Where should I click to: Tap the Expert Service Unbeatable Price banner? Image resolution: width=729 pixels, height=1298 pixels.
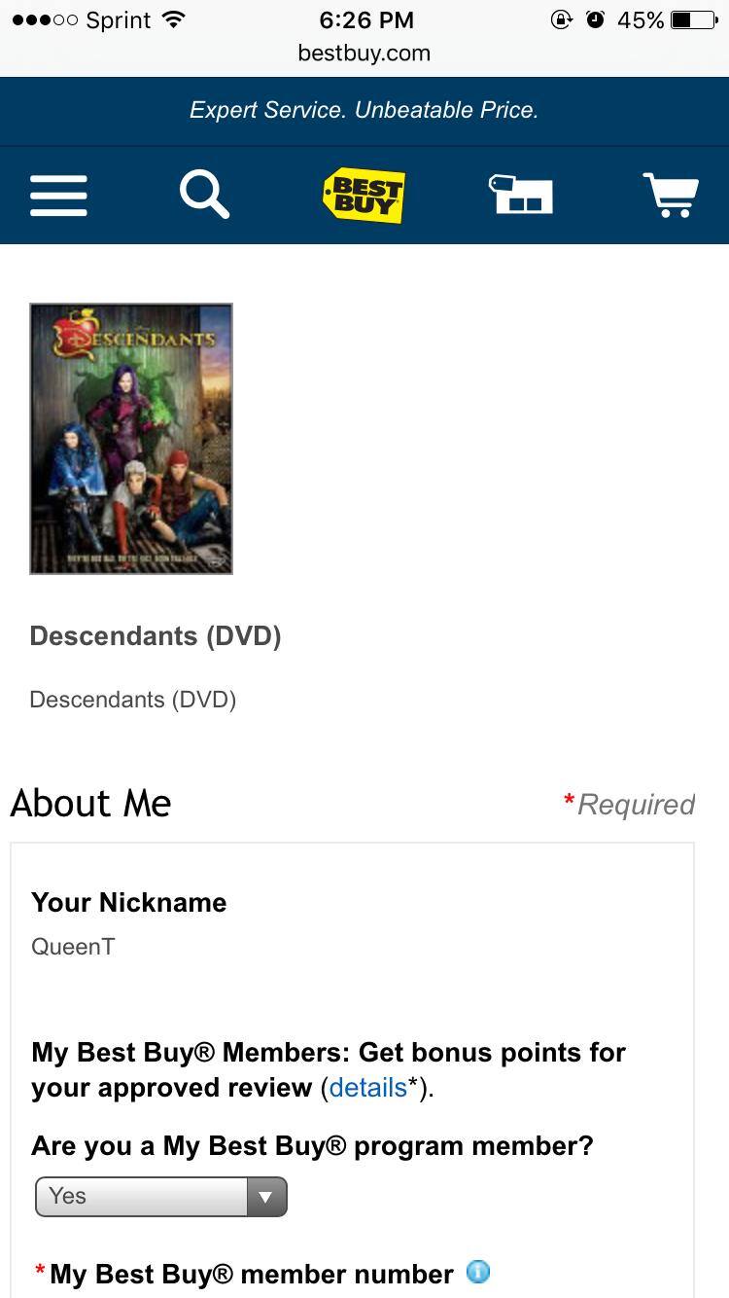coord(364,111)
